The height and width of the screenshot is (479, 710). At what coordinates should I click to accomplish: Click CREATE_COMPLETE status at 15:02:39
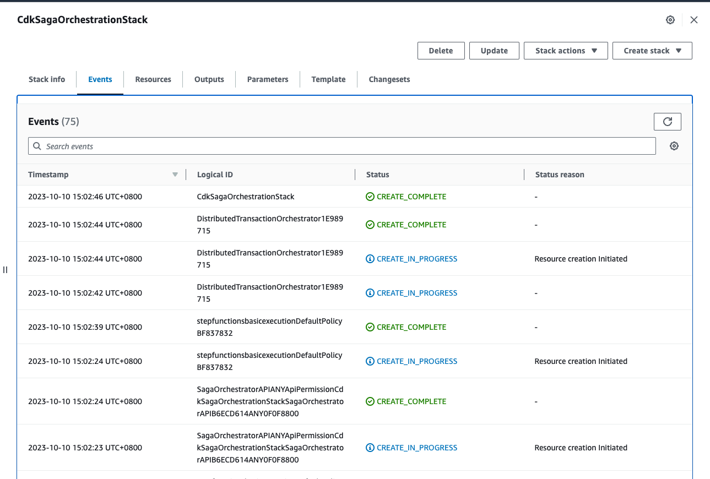pyautogui.click(x=406, y=327)
